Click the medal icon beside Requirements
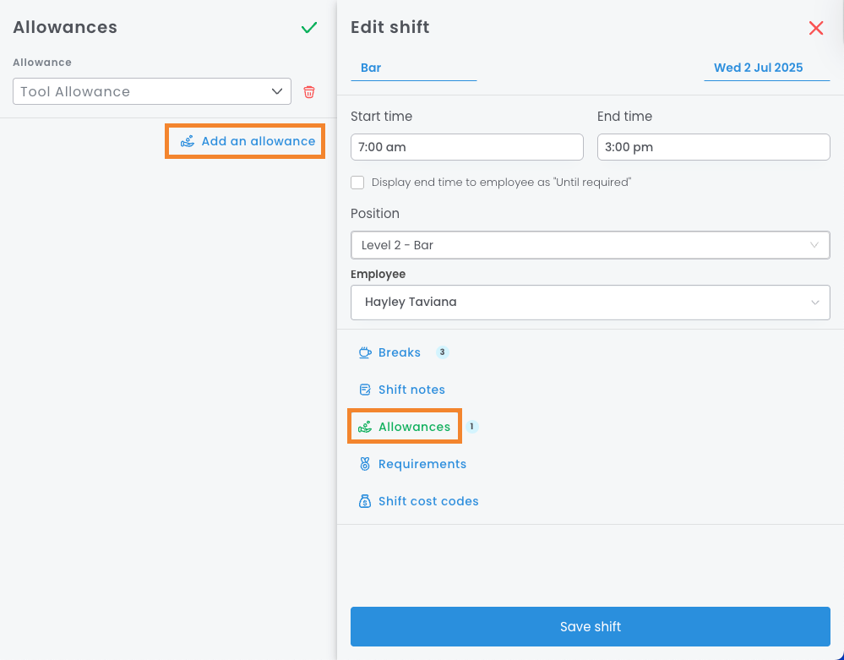 (365, 464)
